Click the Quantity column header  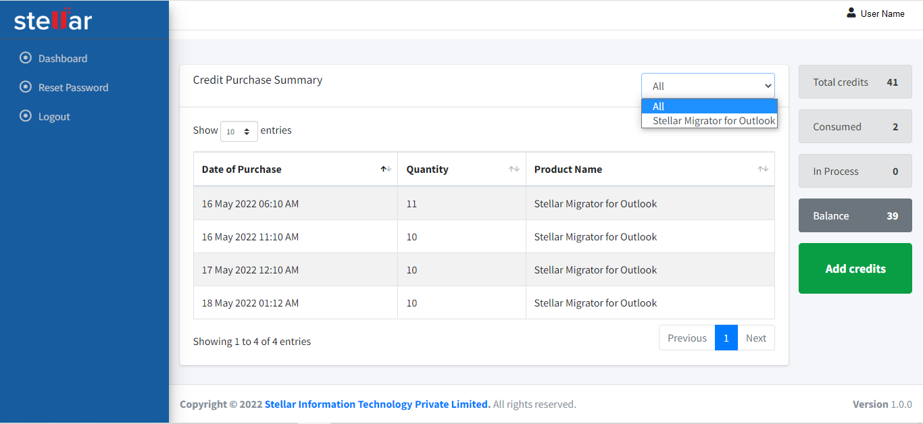[x=461, y=169]
